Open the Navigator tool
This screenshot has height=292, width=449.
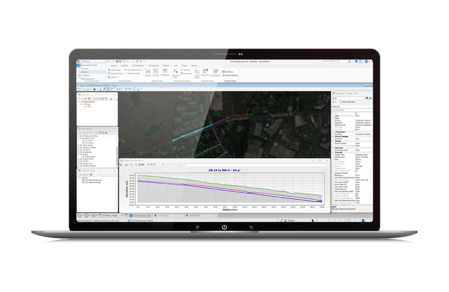[x=188, y=73]
